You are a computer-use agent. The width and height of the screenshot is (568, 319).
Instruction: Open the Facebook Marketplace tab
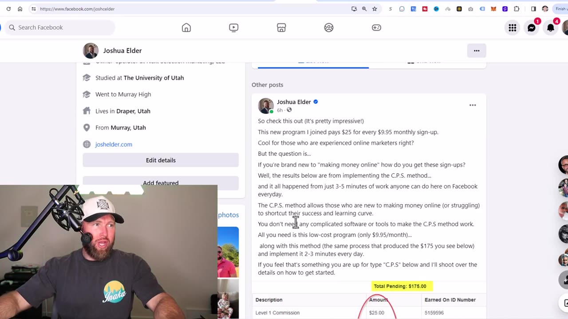tap(281, 27)
